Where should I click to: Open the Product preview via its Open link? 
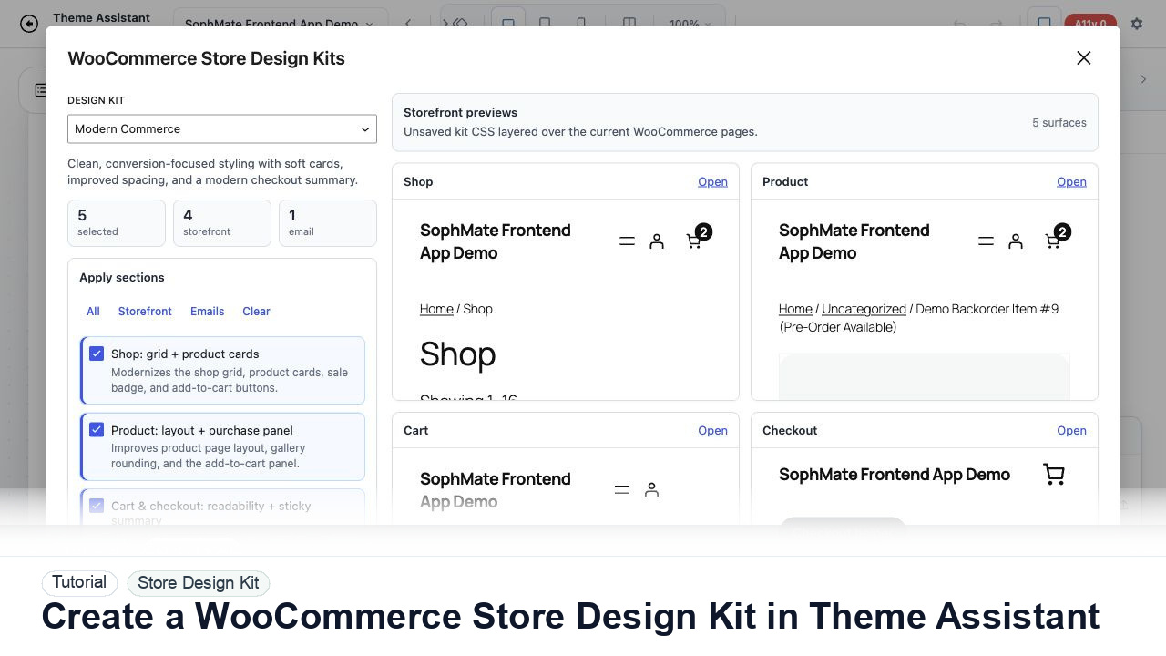(1071, 181)
